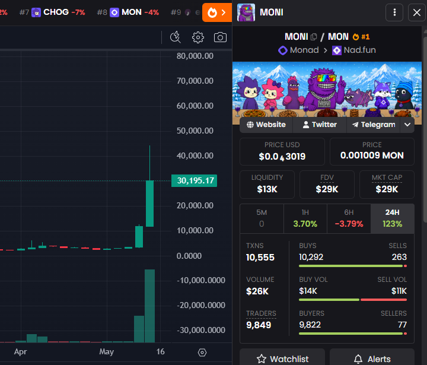Open the Nad.fun DEX link

(354, 50)
